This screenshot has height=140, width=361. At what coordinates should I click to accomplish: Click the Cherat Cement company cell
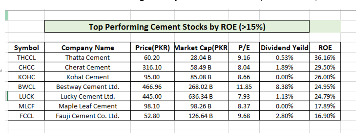click(x=87, y=67)
